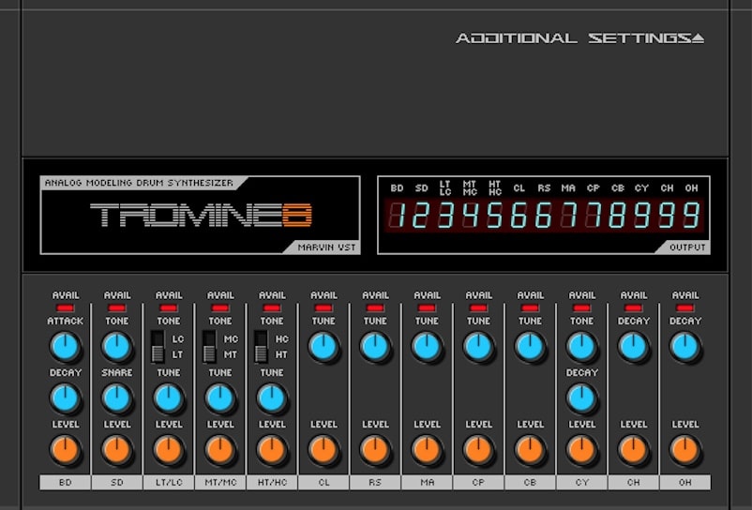Adjust the SD Snare knob
This screenshot has width=752, height=510.
(x=117, y=398)
